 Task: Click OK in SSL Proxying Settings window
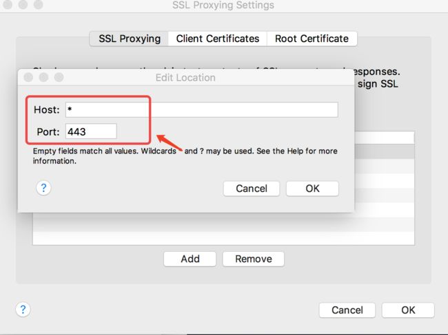[x=408, y=310]
